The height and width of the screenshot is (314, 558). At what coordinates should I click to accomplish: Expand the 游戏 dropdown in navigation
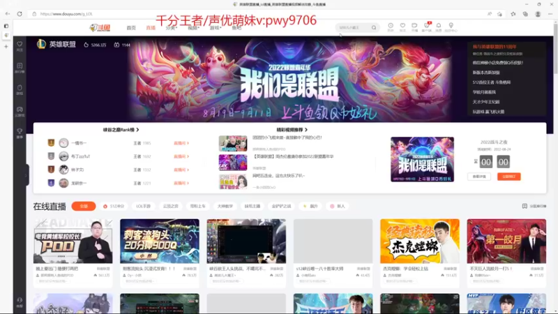click(216, 28)
